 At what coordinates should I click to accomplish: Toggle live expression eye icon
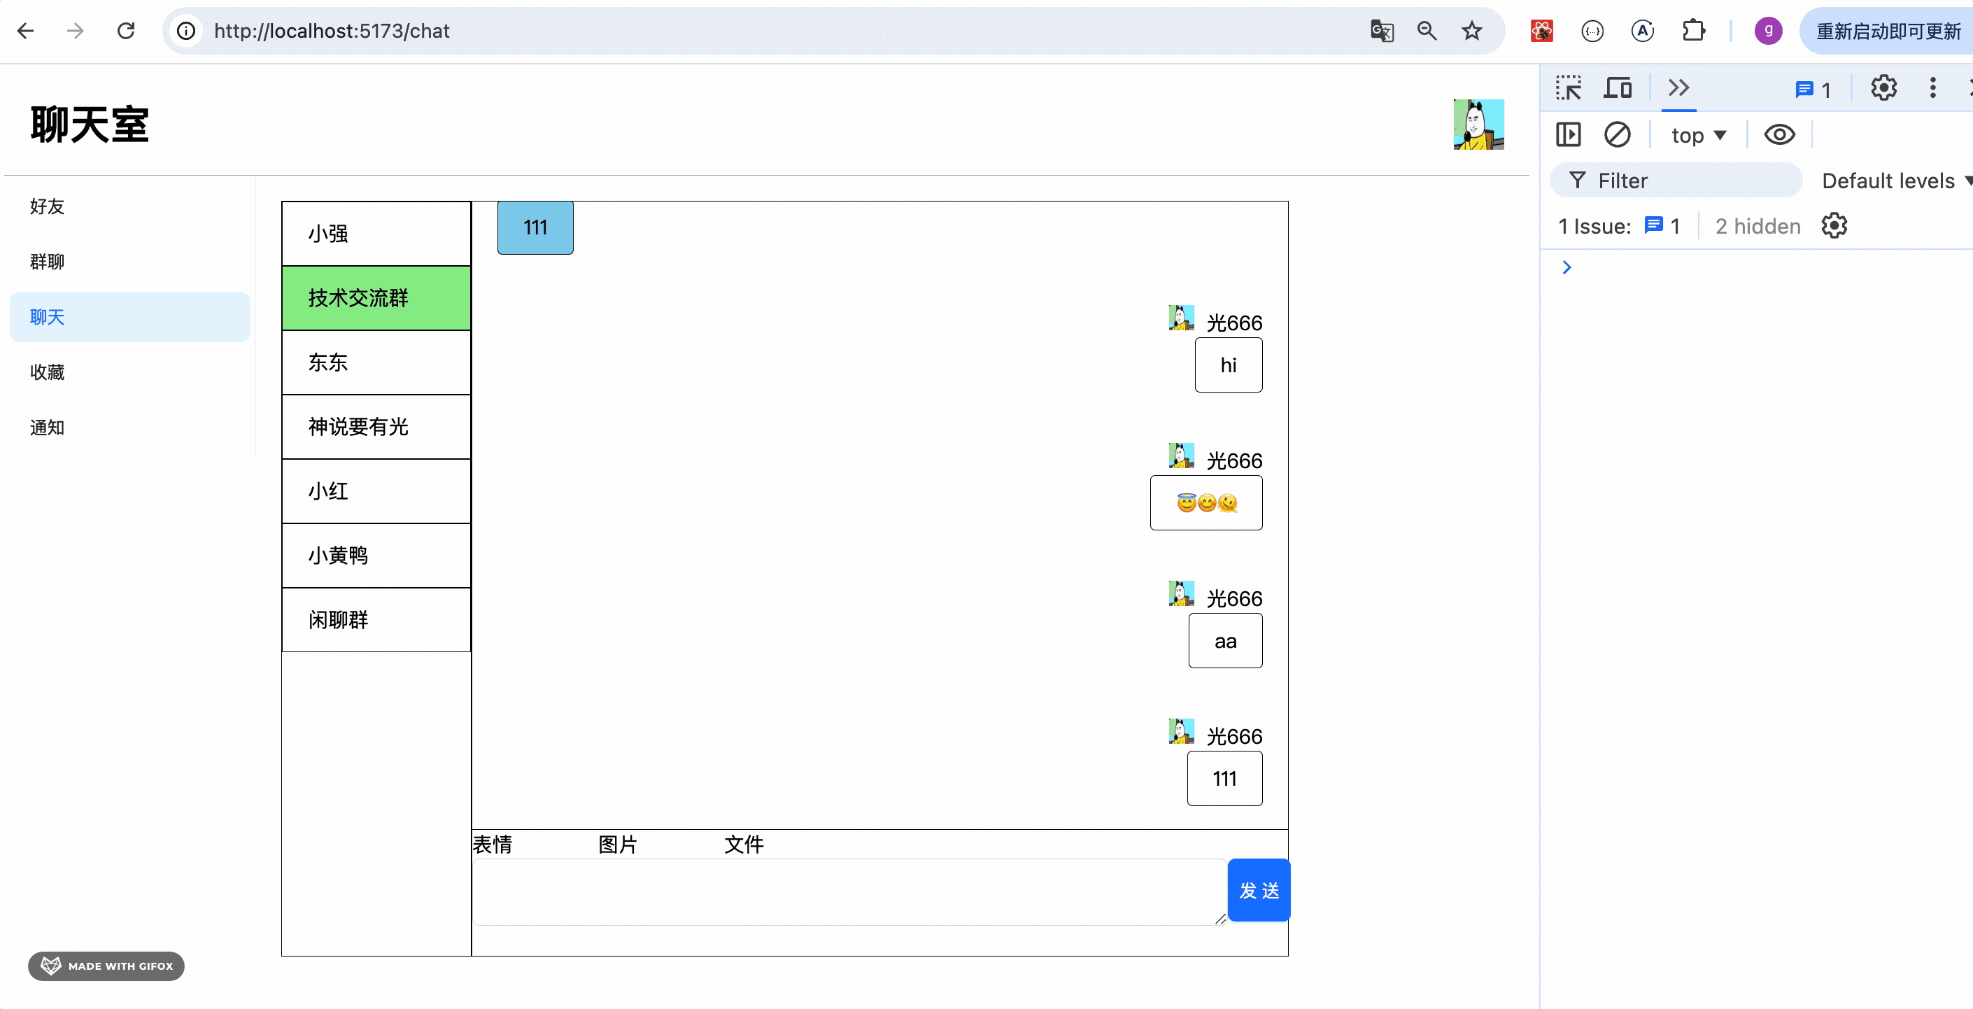tap(1778, 135)
